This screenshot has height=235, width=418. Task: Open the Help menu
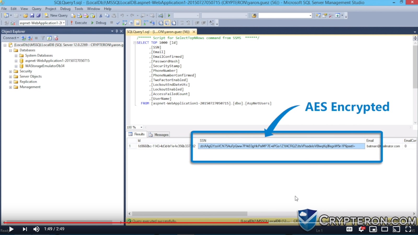tap(108, 9)
